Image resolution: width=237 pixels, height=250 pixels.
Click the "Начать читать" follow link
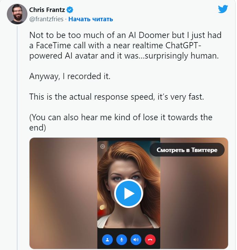pos(91,19)
